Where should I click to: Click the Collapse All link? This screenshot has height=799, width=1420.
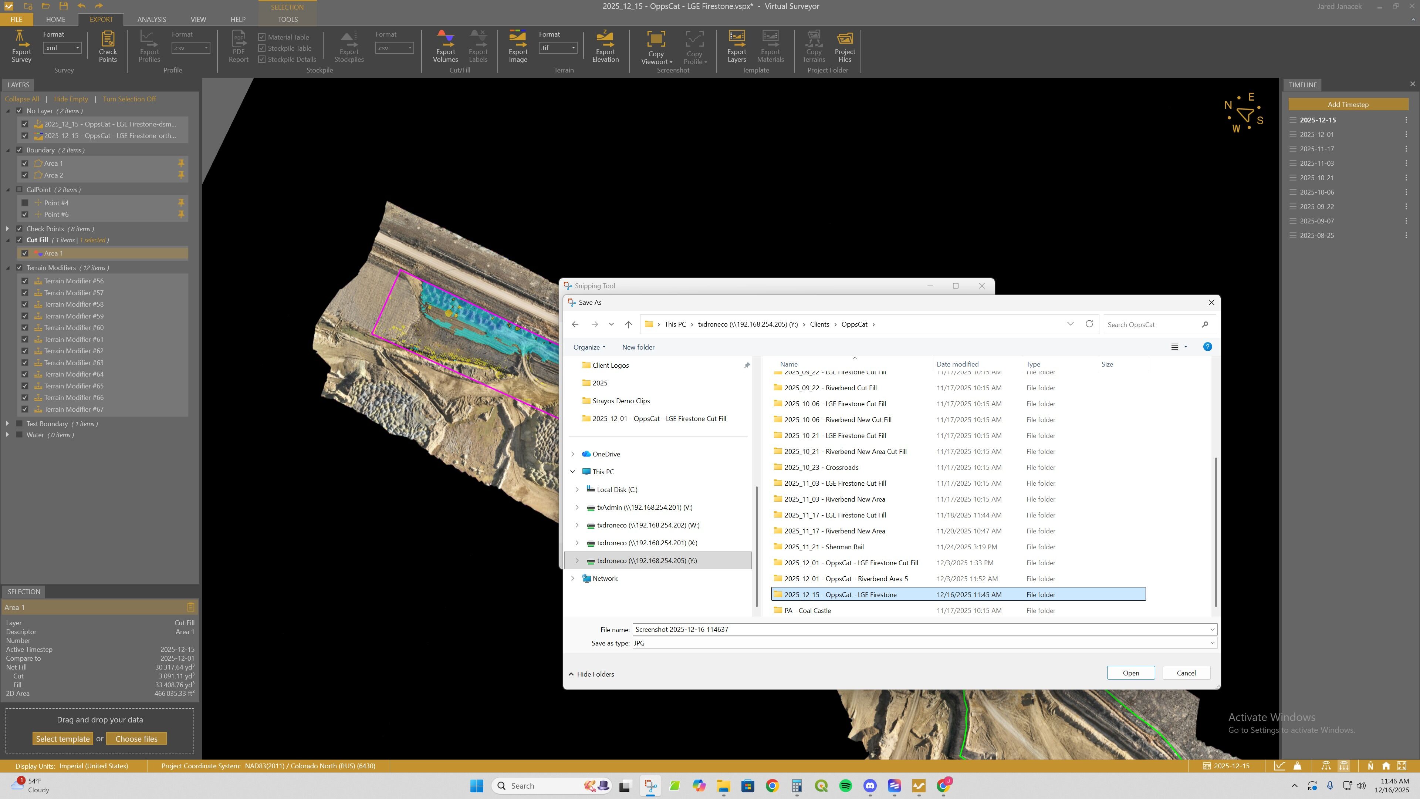(22, 99)
